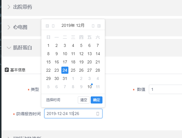
Task: Select December 5 in calendar
Action: 81,45
